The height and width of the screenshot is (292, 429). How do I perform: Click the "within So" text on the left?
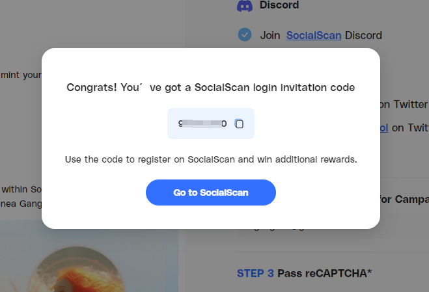click(x=21, y=189)
